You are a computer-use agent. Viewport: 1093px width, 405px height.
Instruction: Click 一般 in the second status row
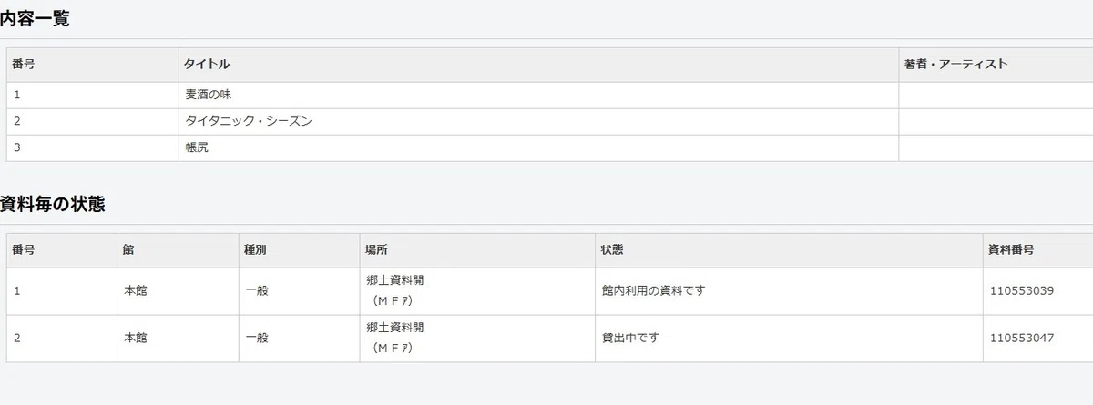(x=257, y=338)
